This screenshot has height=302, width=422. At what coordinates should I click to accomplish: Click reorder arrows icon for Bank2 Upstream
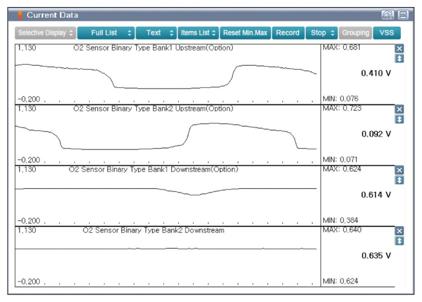click(x=400, y=119)
